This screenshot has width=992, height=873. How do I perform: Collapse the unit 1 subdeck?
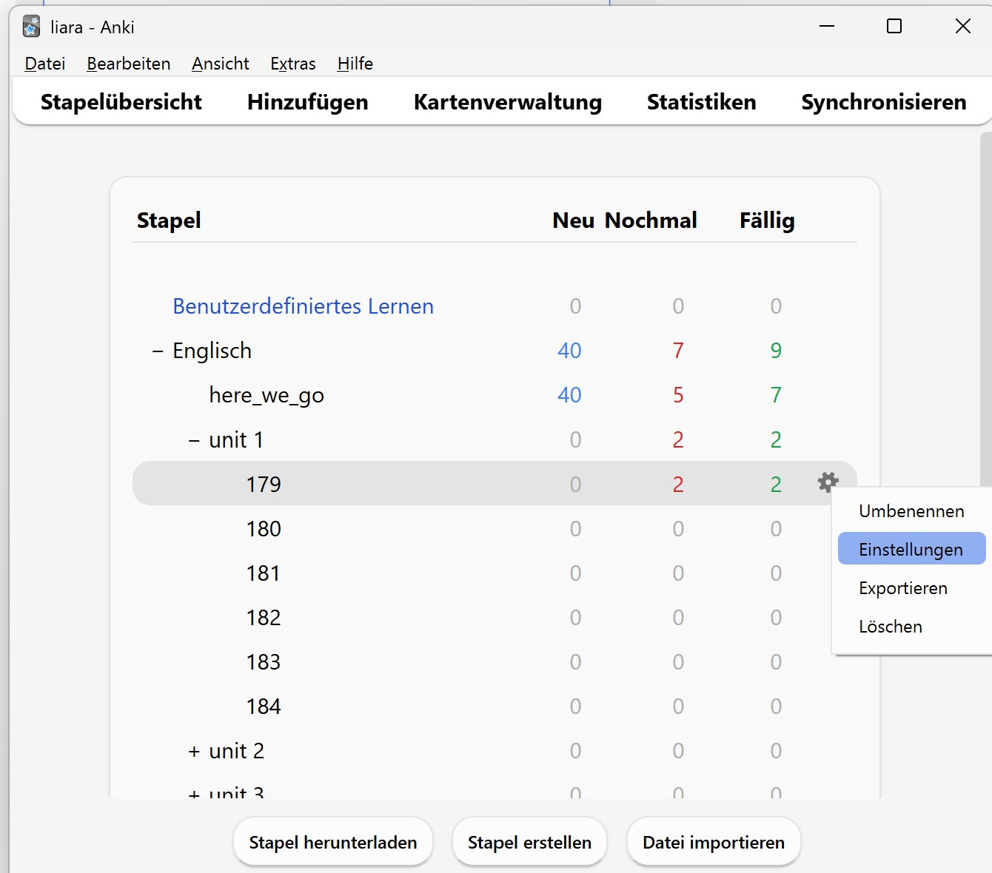tap(194, 440)
